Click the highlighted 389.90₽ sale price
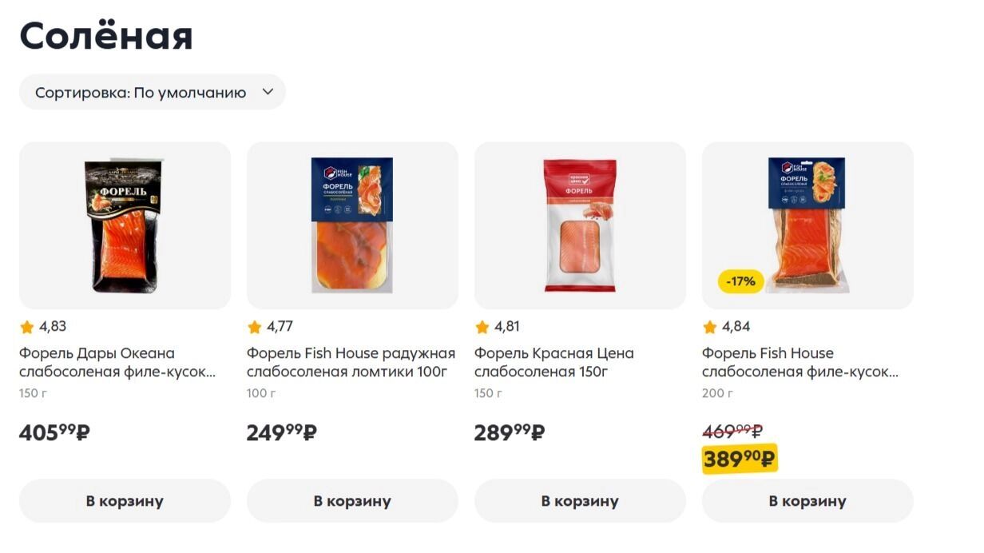This screenshot has width=984, height=553. coord(739,459)
